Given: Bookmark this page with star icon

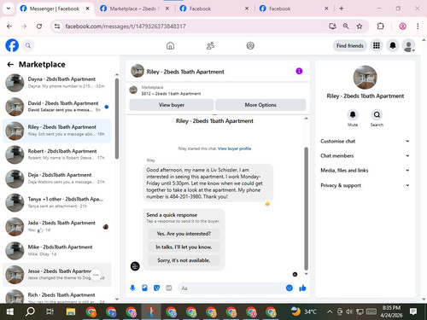Looking at the screenshot, I should click(x=360, y=26).
